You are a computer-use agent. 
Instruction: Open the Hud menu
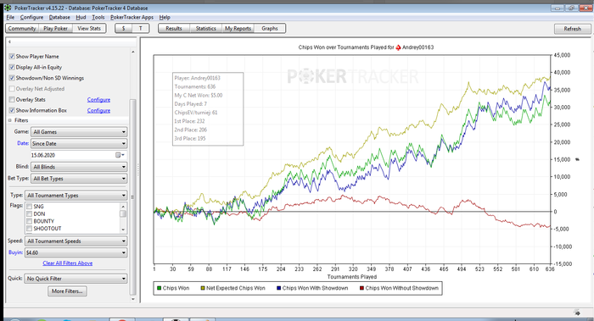(81, 18)
